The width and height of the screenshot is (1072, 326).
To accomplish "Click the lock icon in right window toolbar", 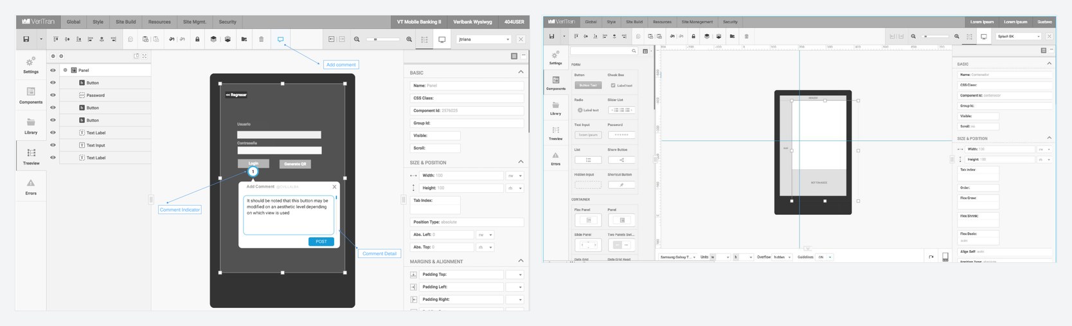I will point(693,36).
